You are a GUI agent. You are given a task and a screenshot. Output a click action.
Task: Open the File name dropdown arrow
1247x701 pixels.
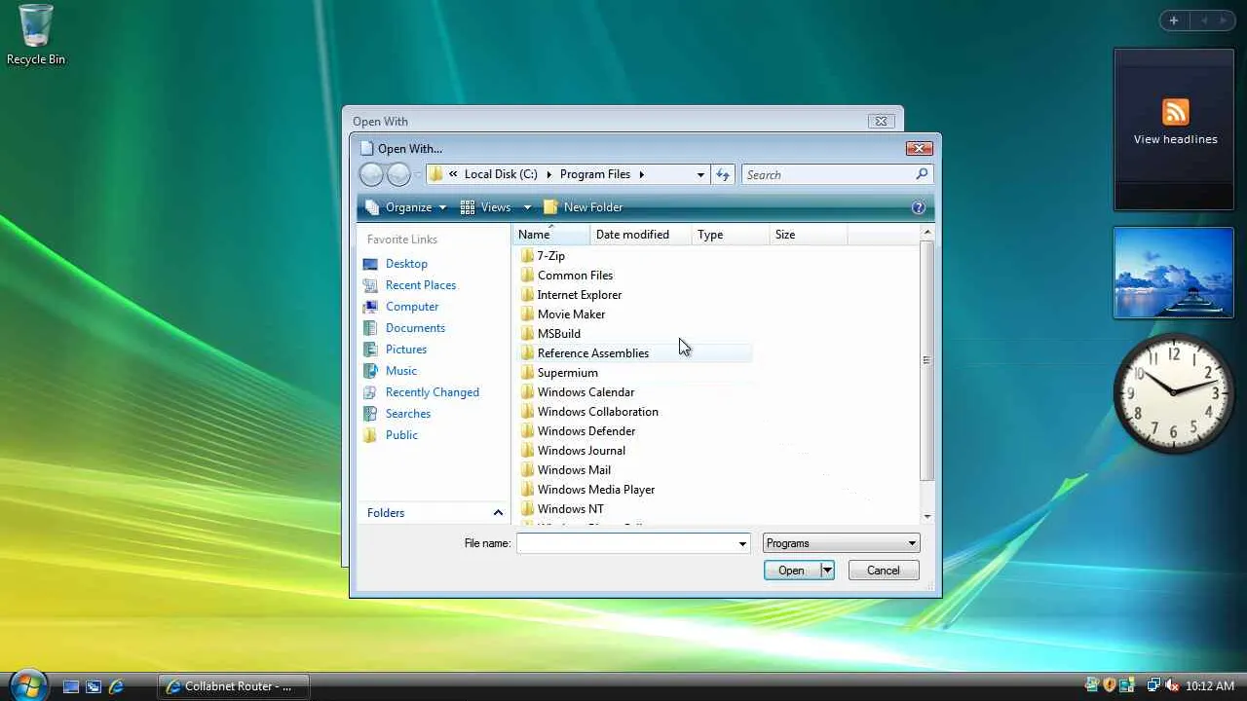(742, 543)
